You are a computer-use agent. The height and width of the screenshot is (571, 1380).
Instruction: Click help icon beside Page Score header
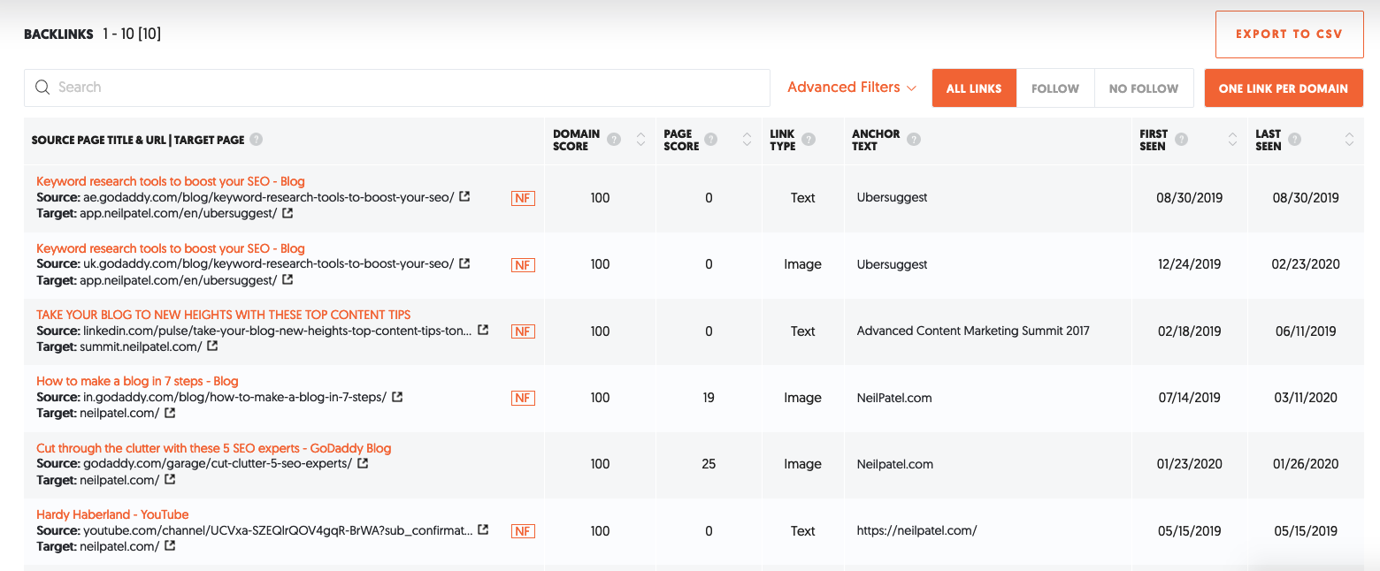[710, 140]
